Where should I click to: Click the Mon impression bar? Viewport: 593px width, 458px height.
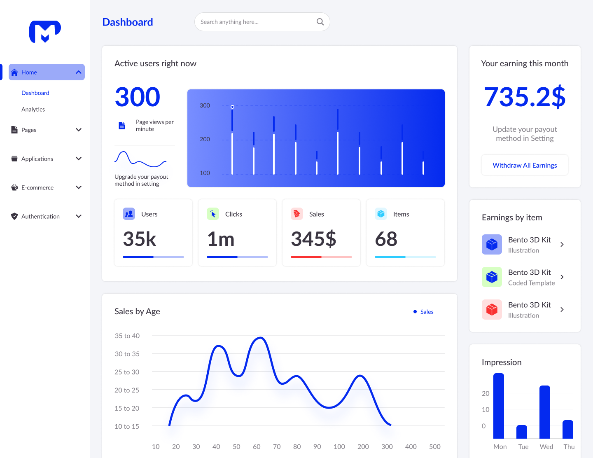point(499,406)
